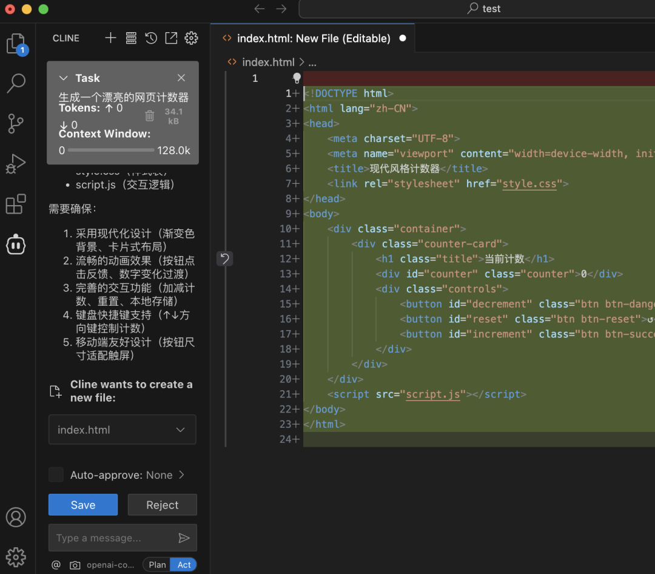
Task: Open Cline's MCP servers panel icon
Action: [131, 38]
